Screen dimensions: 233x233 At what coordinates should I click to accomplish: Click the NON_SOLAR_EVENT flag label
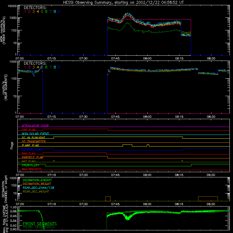tap(35, 134)
